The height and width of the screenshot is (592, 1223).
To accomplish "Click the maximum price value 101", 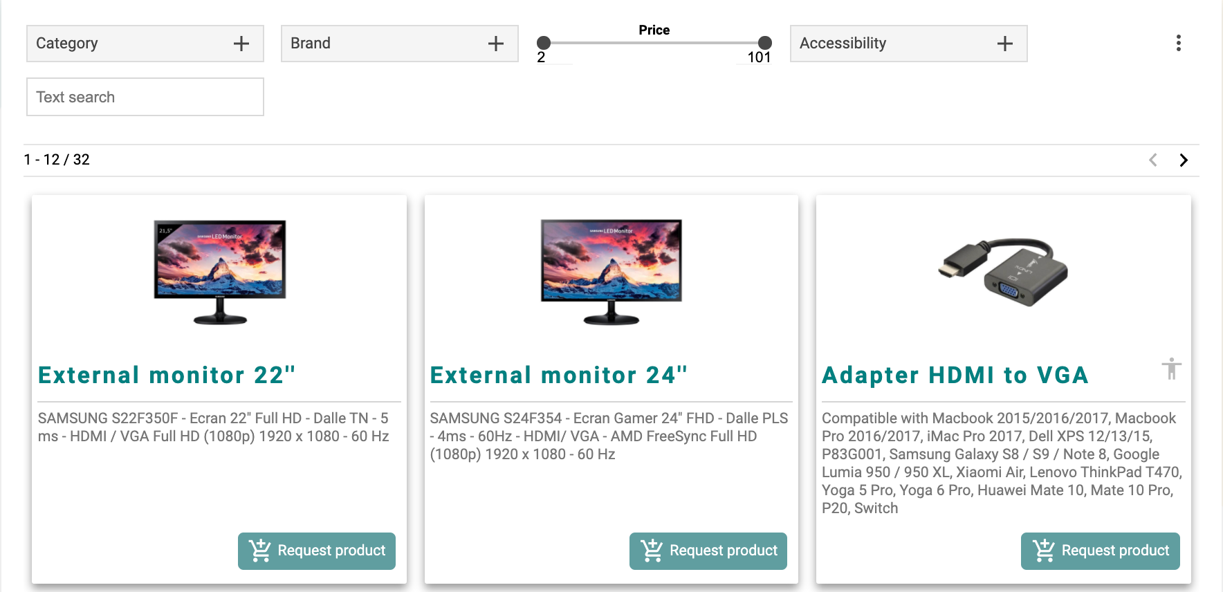I will 759,57.
